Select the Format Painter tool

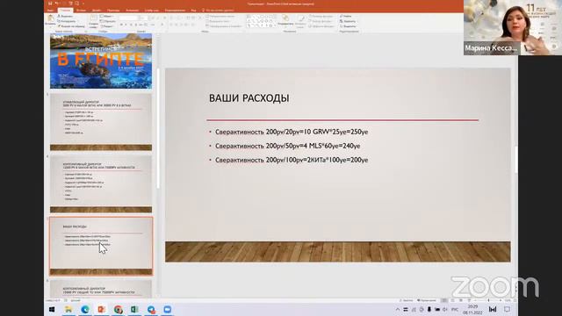pos(71,26)
